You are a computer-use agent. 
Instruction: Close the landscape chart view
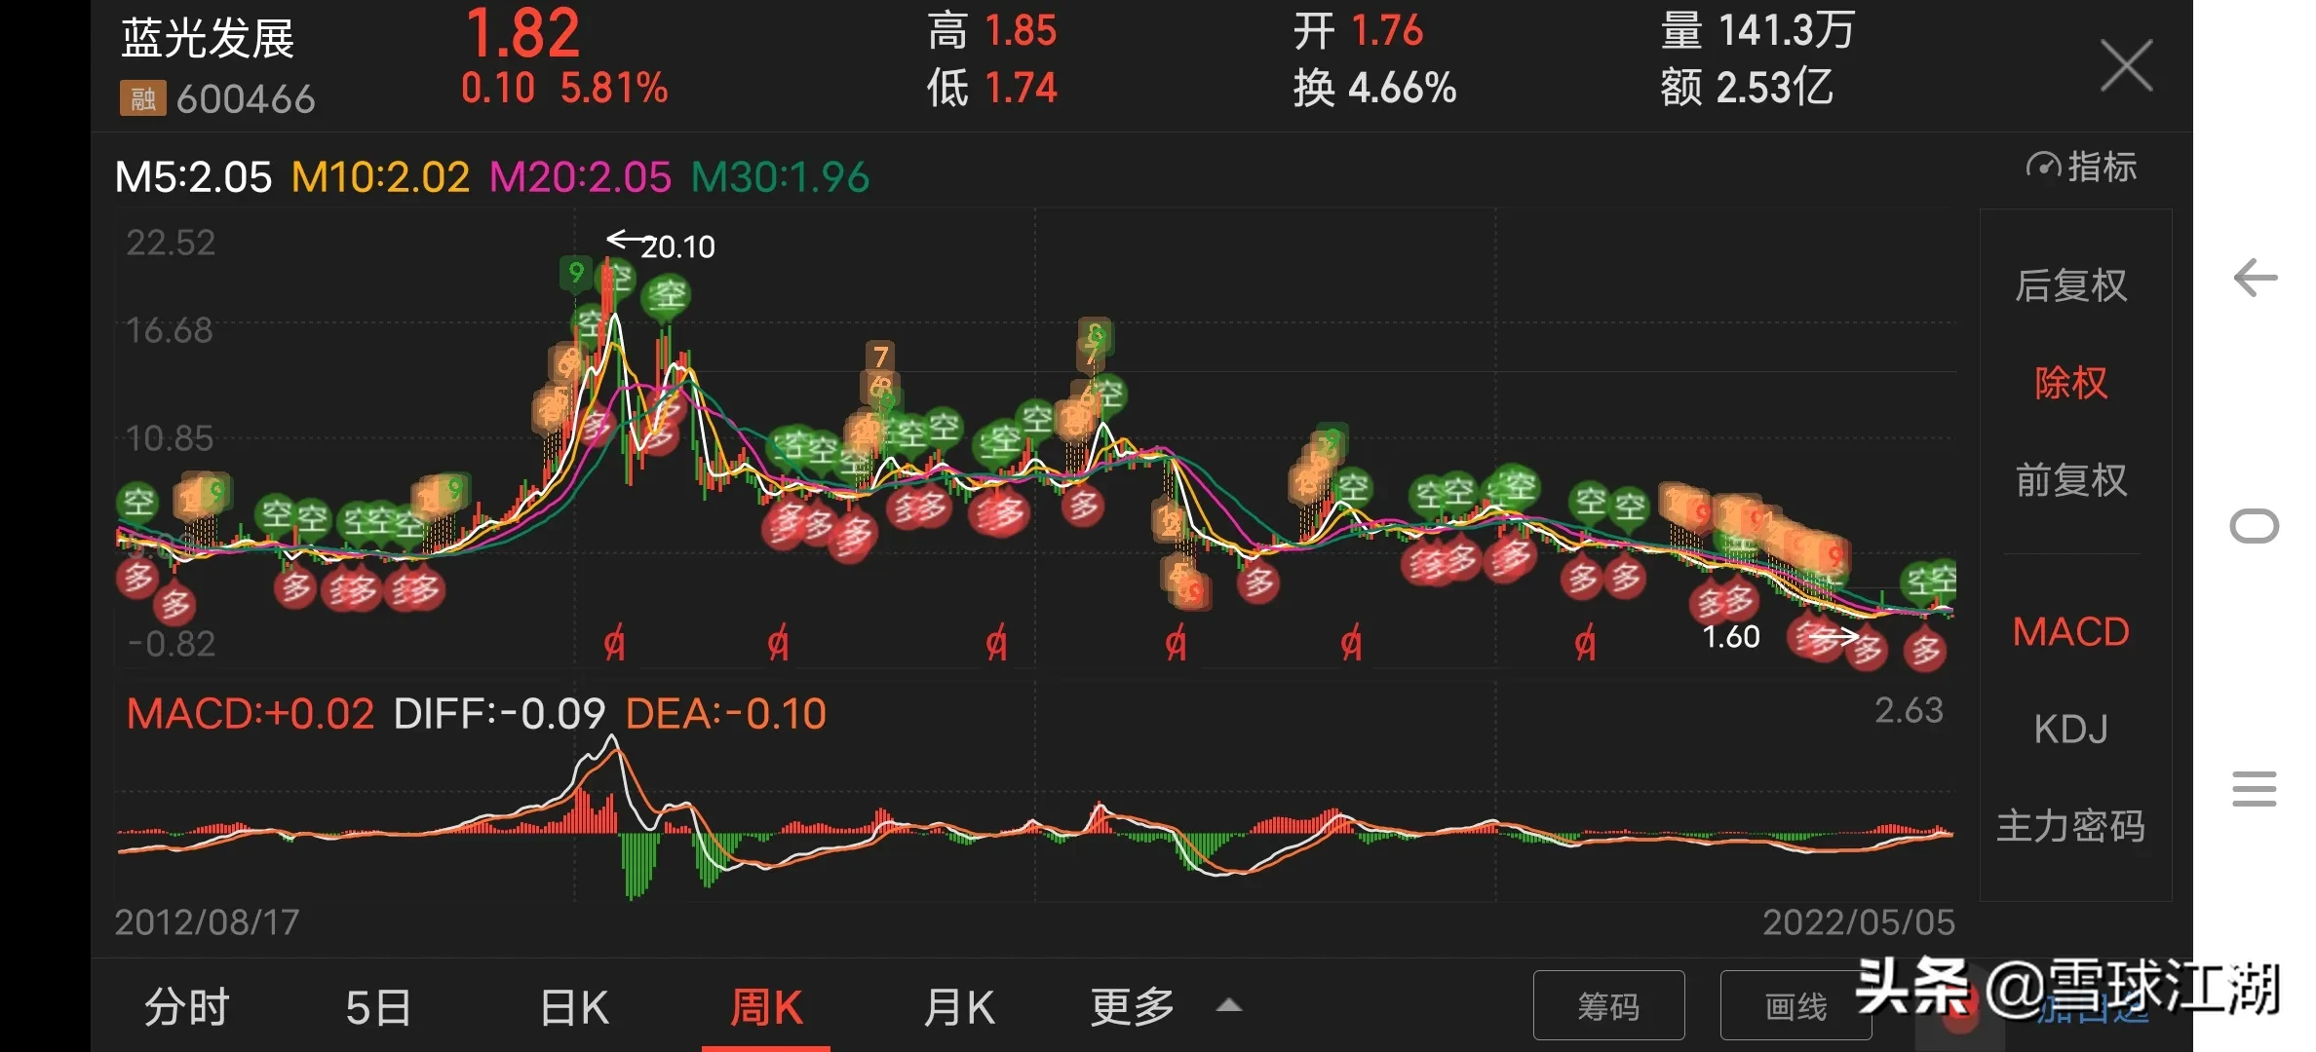point(2126,66)
